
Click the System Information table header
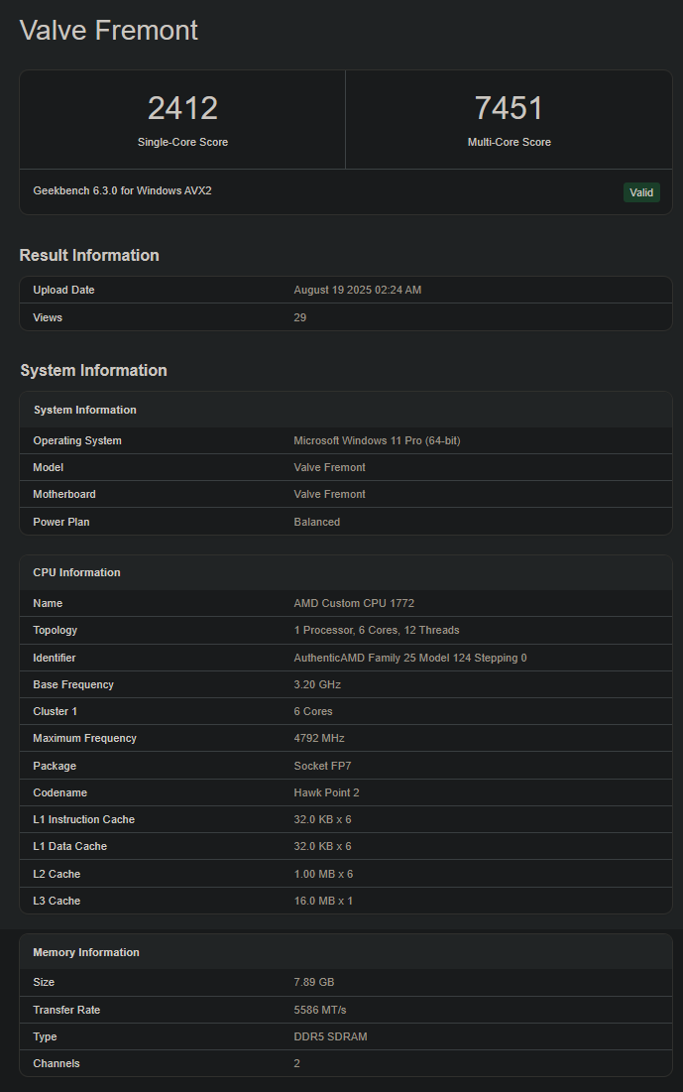tap(85, 410)
